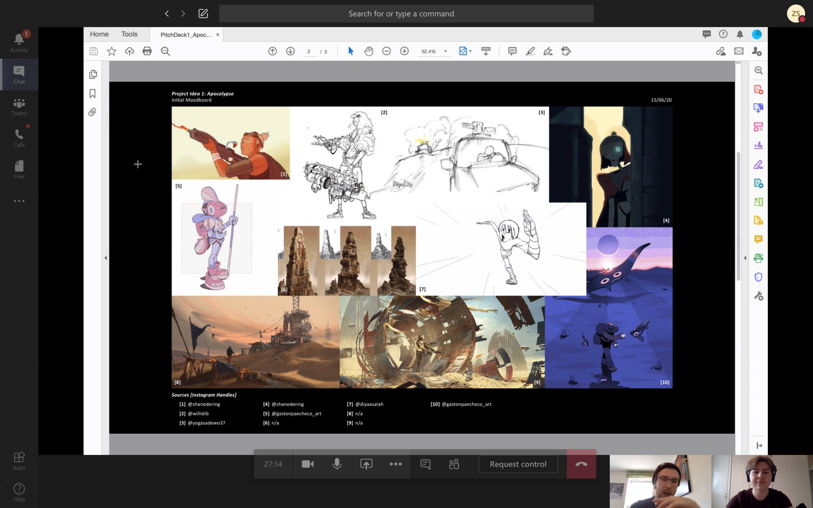Open Acrobat chat bubble icon

pyautogui.click(x=706, y=34)
